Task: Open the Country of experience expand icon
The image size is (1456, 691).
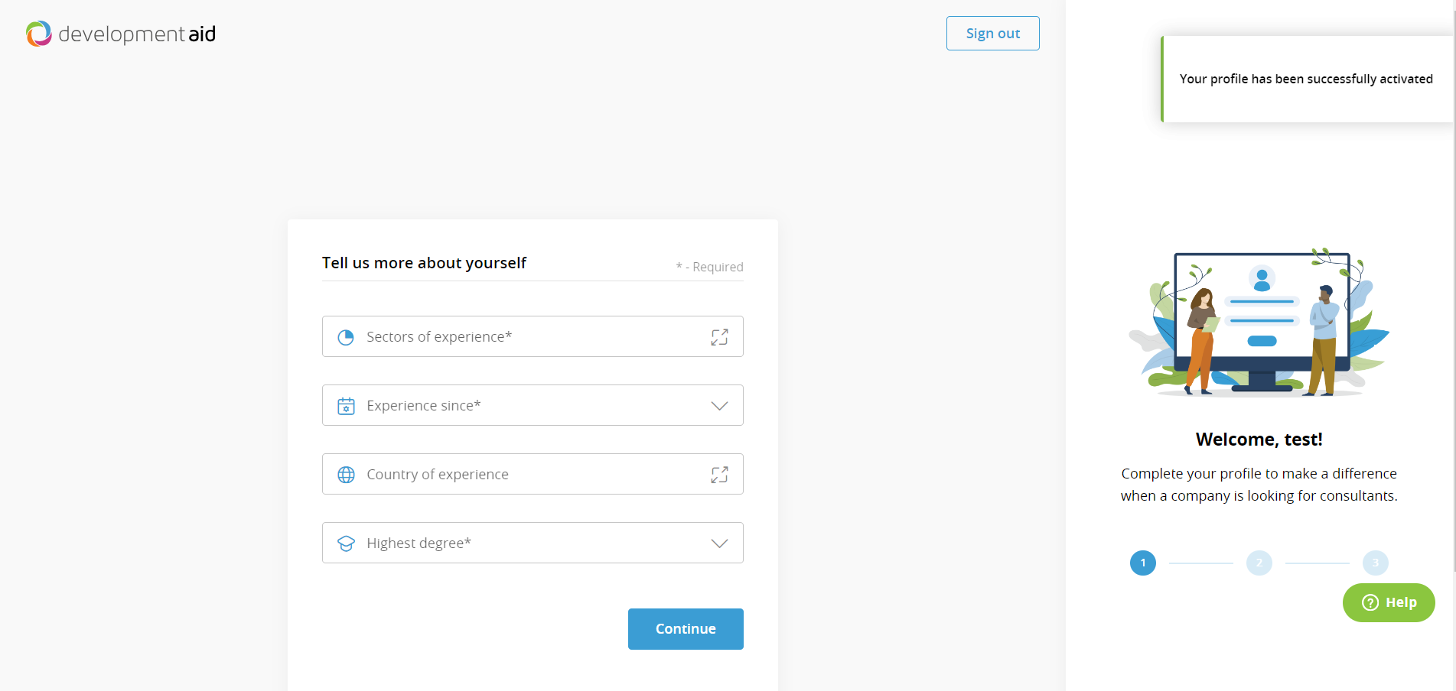Action: pyautogui.click(x=719, y=474)
